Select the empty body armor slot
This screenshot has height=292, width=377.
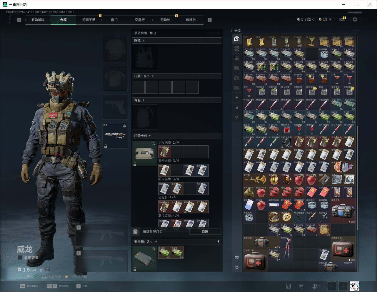tap(115, 78)
